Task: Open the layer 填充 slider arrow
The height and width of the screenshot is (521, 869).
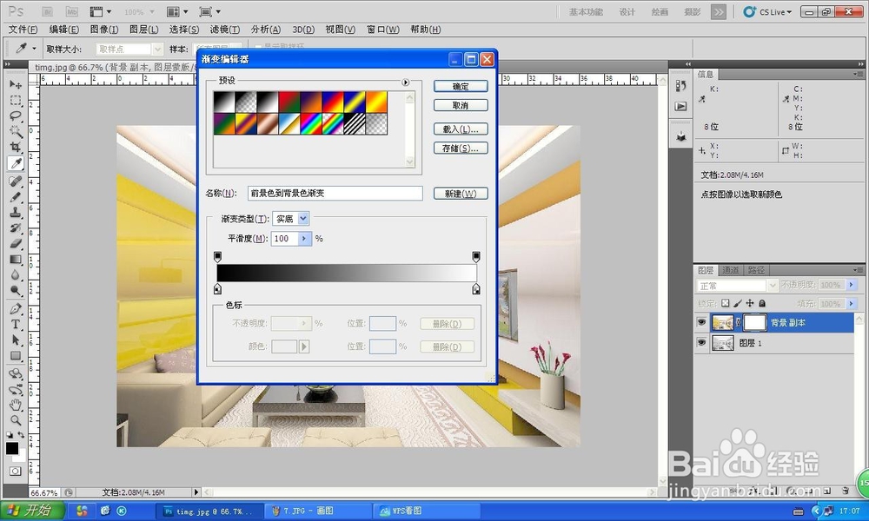Action: click(852, 304)
